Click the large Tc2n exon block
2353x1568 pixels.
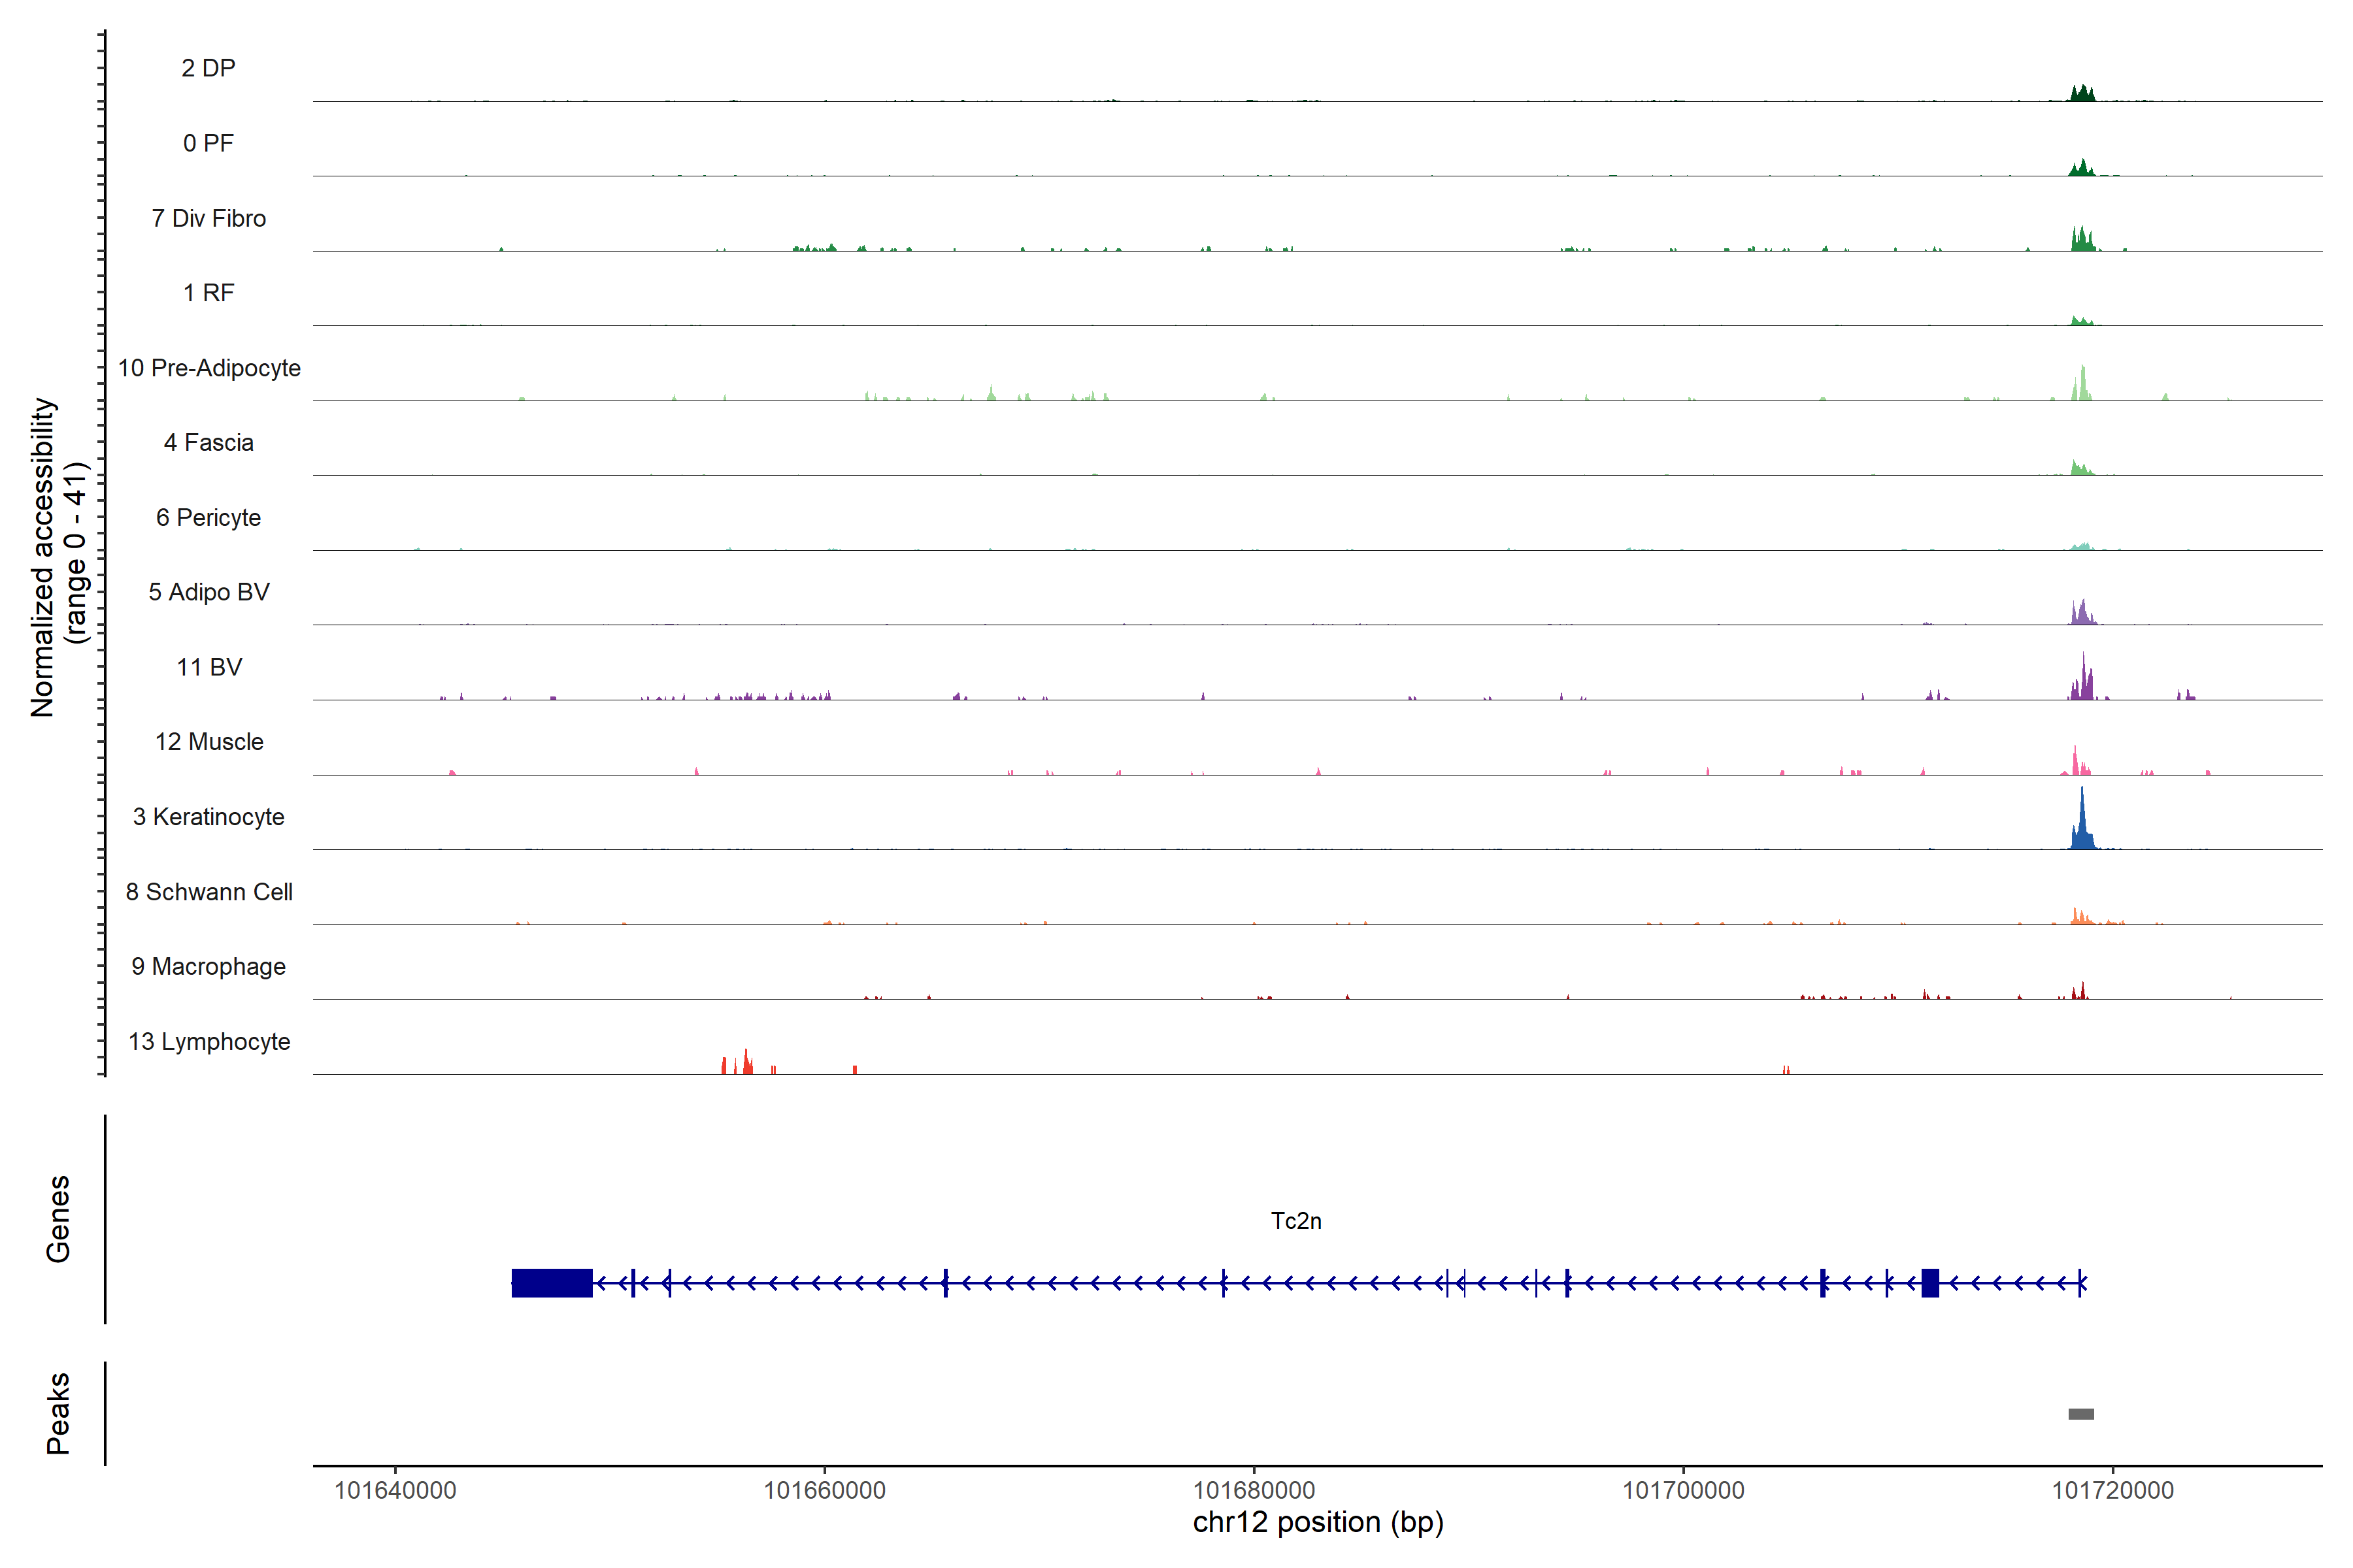tap(551, 1283)
